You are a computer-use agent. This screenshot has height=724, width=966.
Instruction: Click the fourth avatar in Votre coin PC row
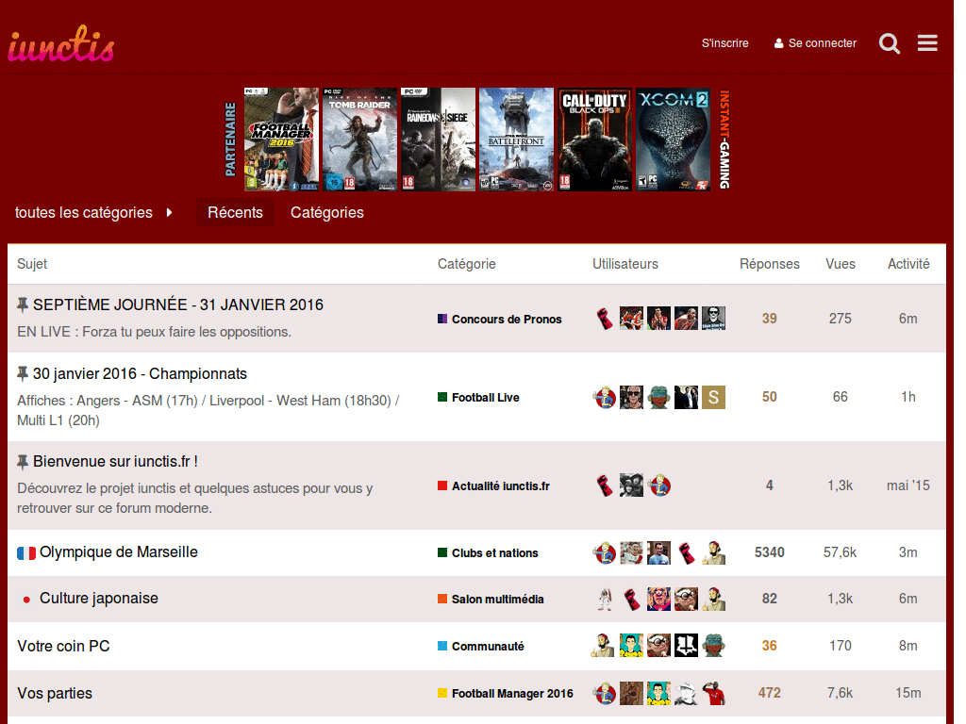686,645
